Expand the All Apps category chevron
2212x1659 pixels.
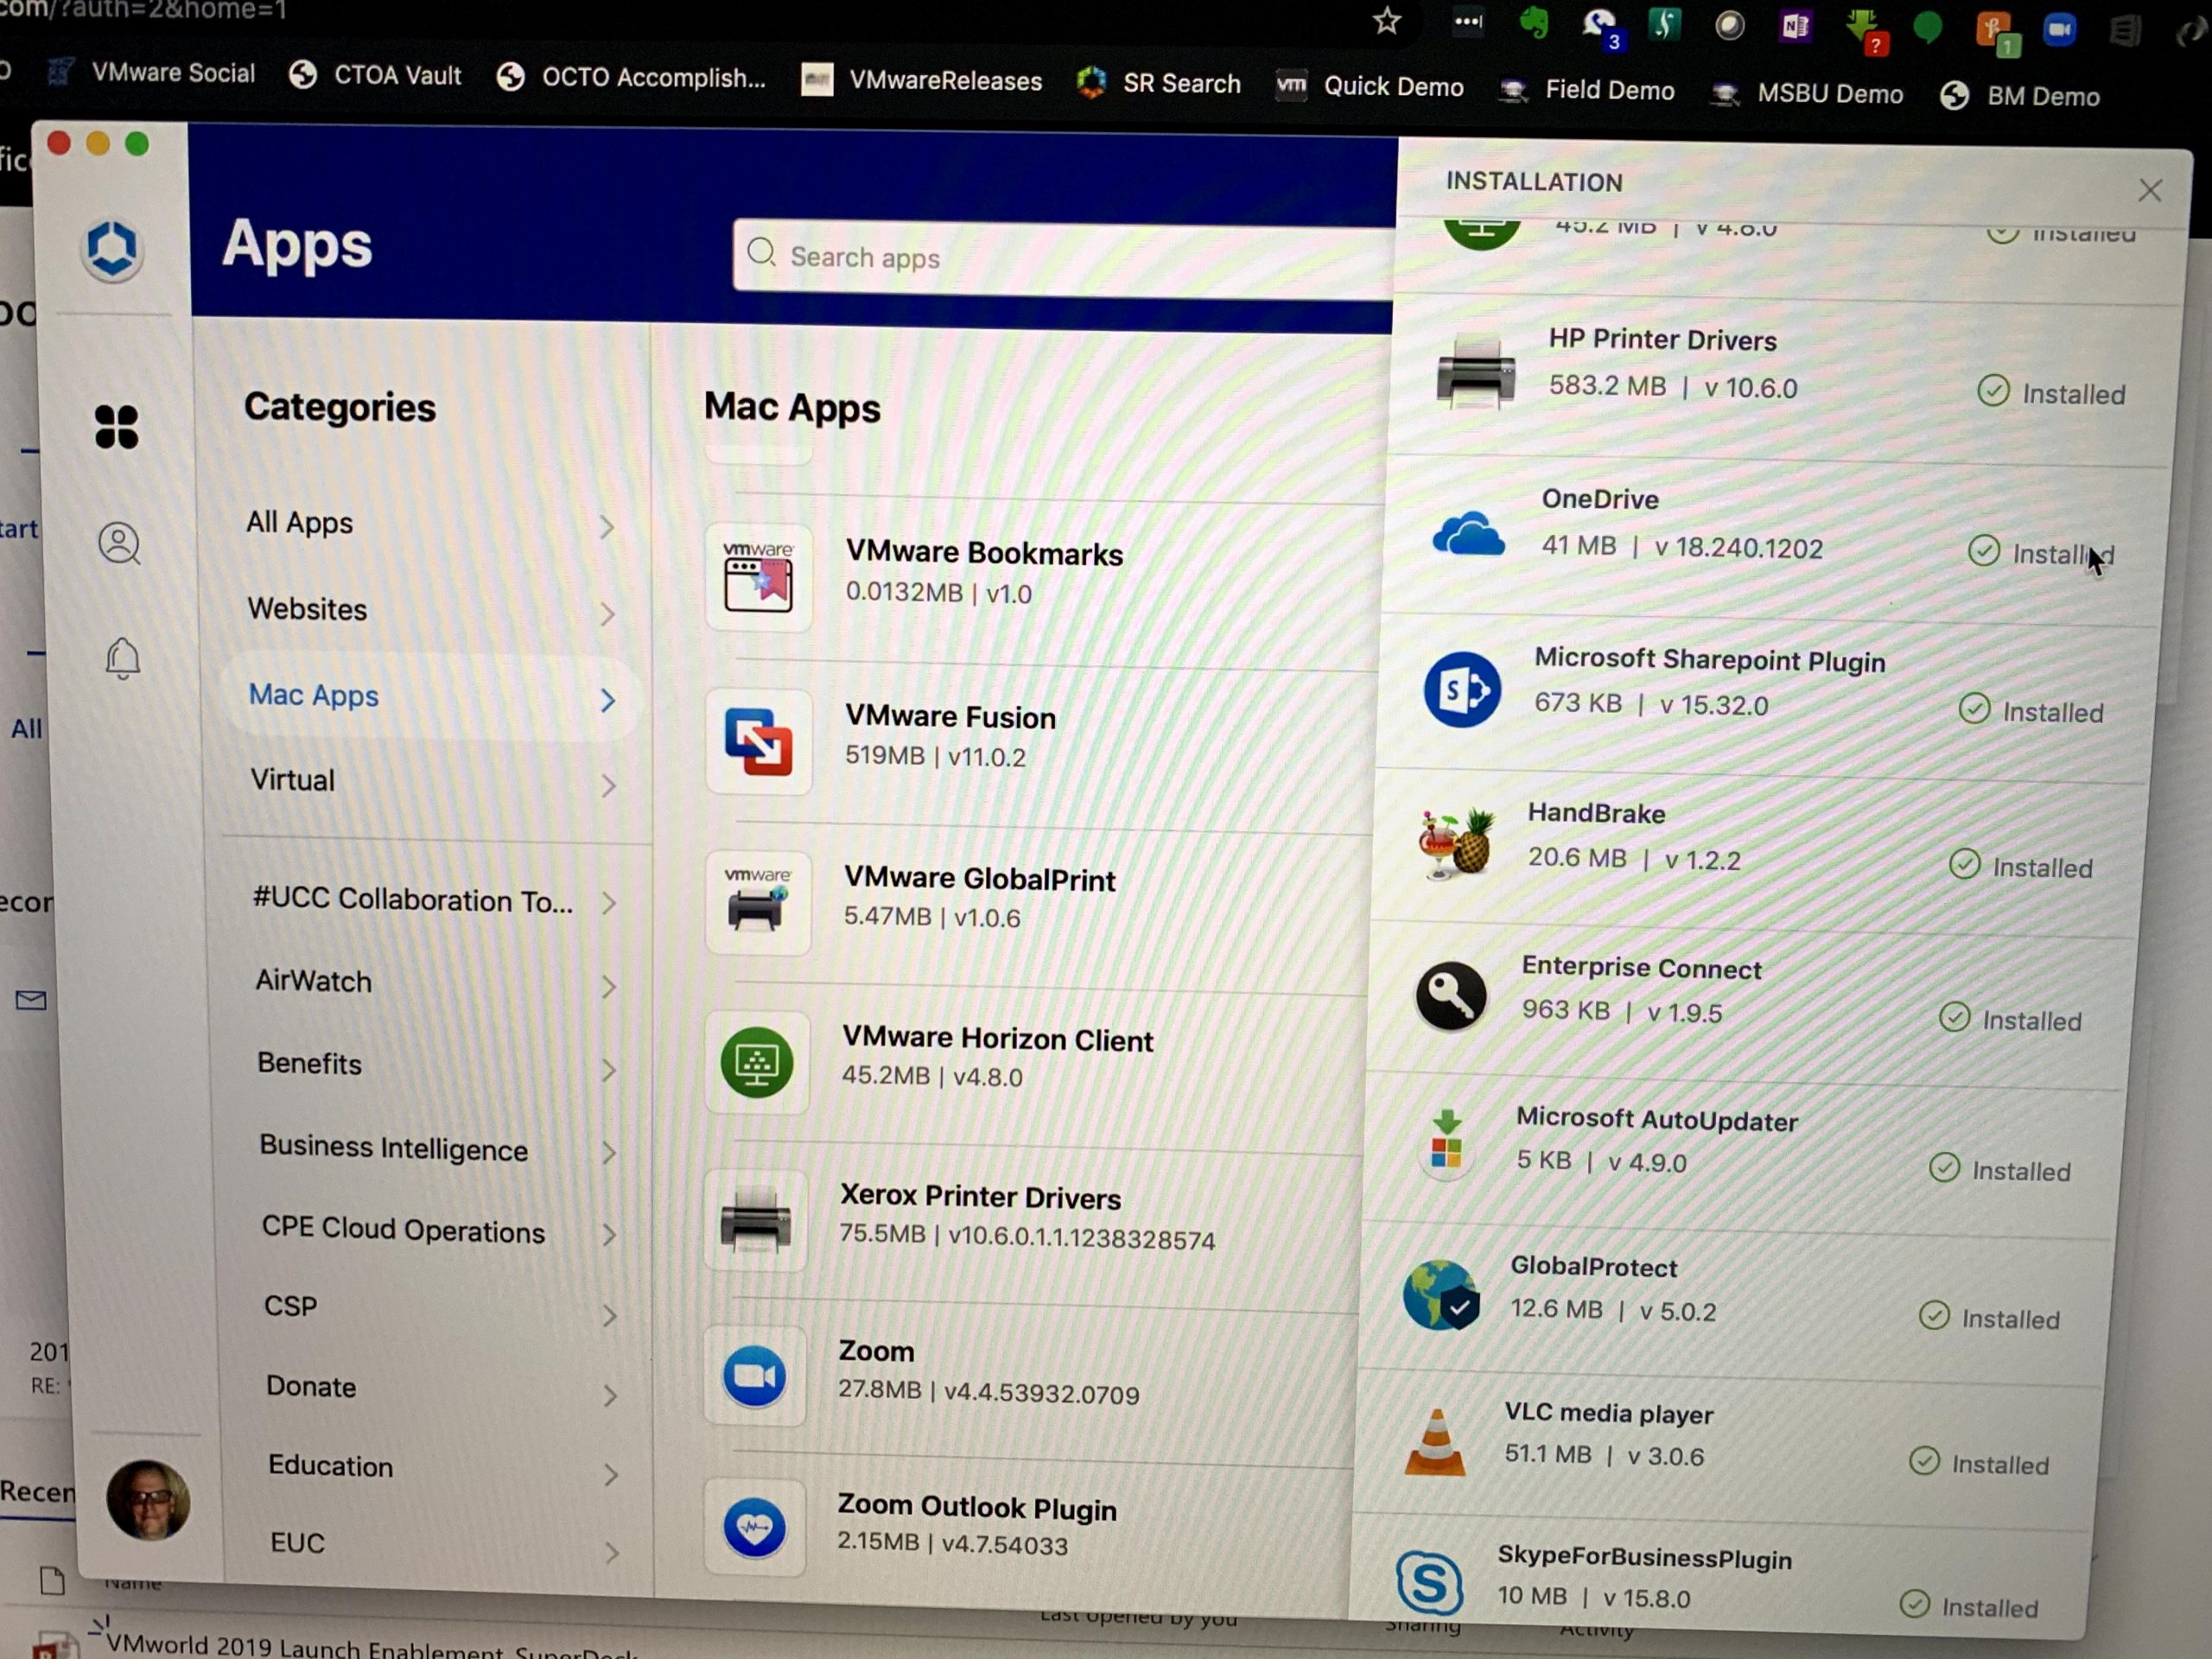pyautogui.click(x=606, y=527)
